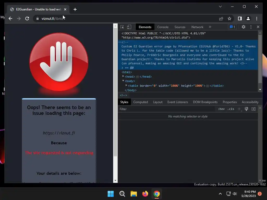Click the Chrome taskbar icon
267x200 pixels.
pyautogui.click(x=157, y=194)
